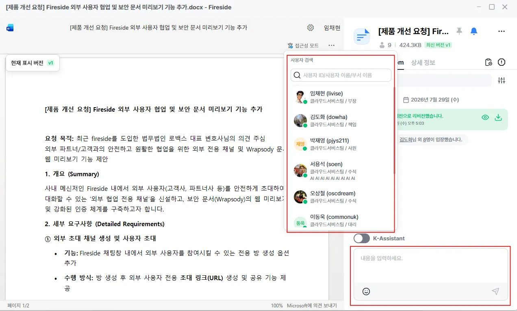Toggle the K-Assistant switch
517x311 pixels.
[362, 238]
